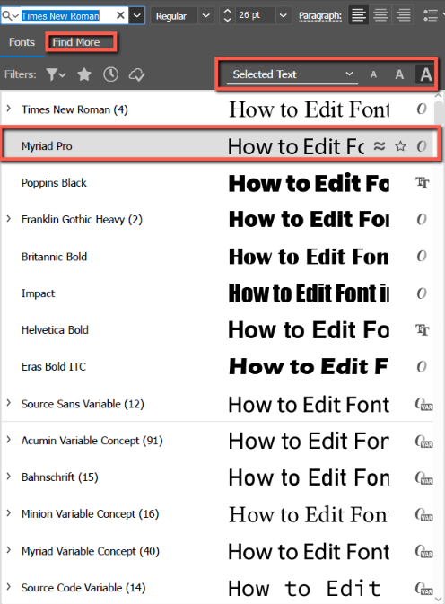Image resolution: width=445 pixels, height=604 pixels.
Task: Align paragraph left
Action: click(358, 15)
